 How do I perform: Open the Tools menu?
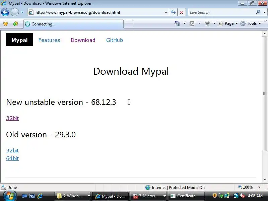[x=251, y=23]
